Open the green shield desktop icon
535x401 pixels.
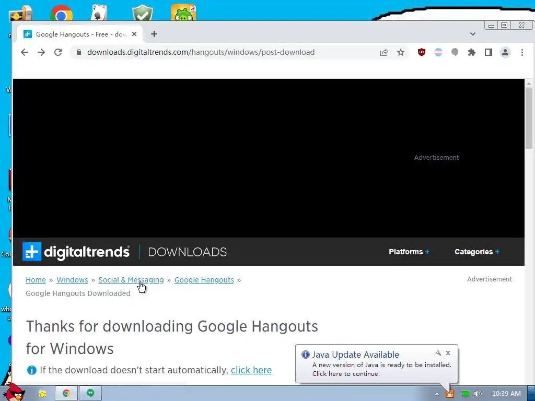click(x=142, y=13)
